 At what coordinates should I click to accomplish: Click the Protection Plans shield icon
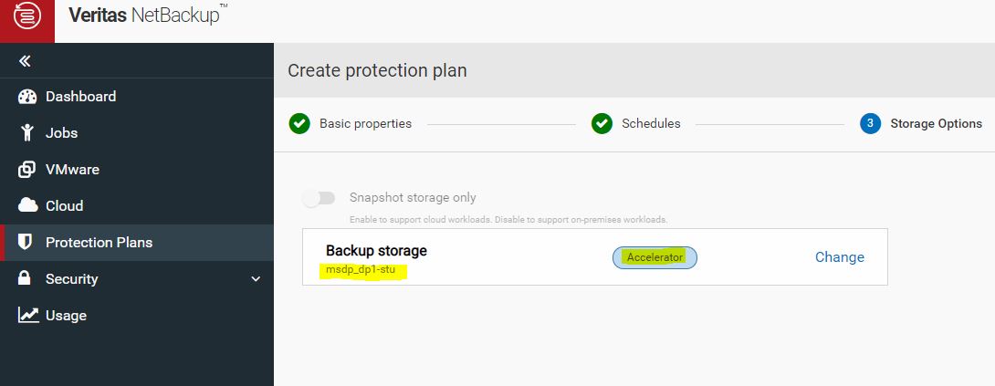click(x=26, y=243)
